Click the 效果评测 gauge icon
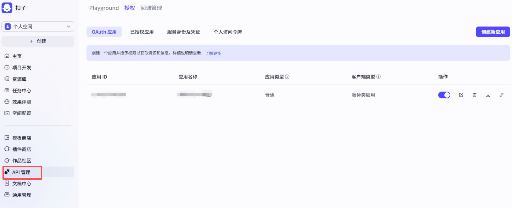 7,102
